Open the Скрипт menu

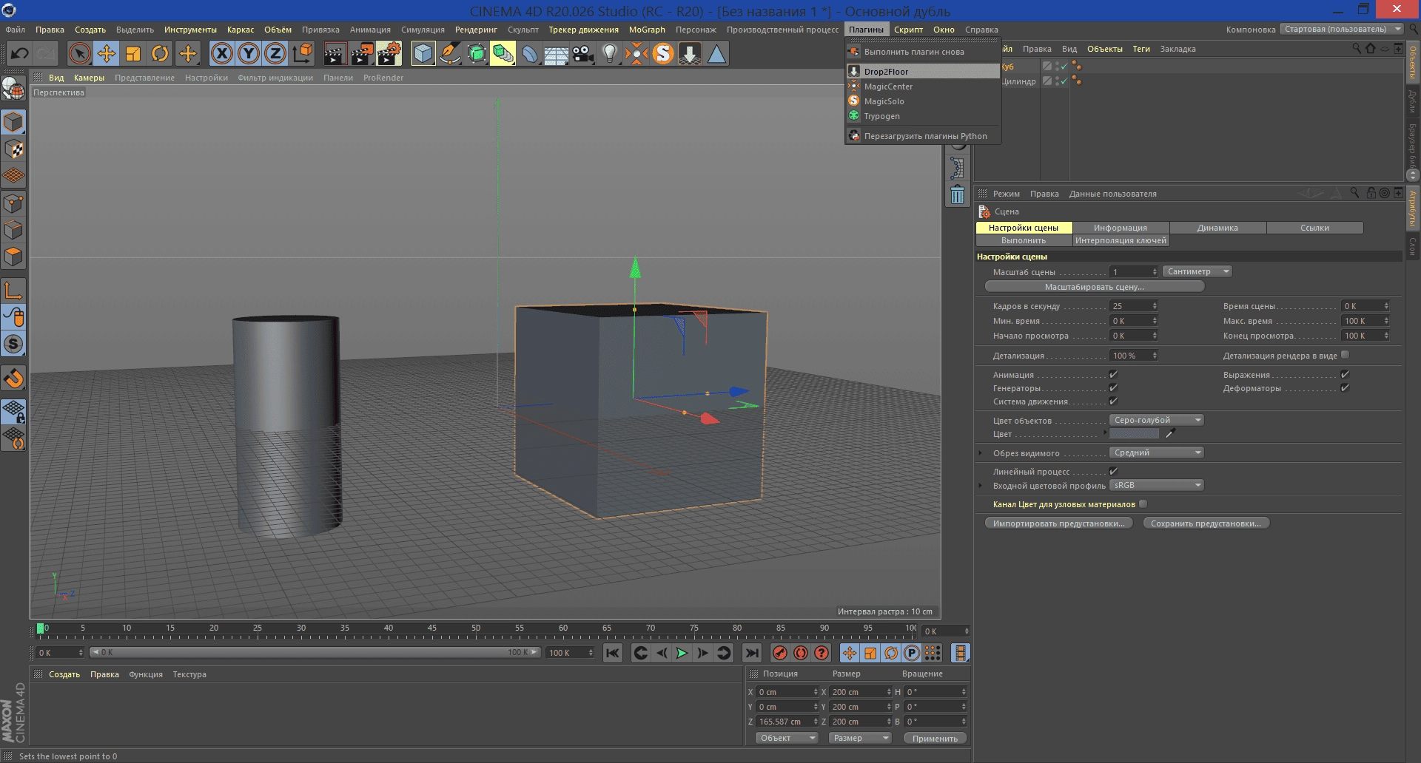coord(908,30)
